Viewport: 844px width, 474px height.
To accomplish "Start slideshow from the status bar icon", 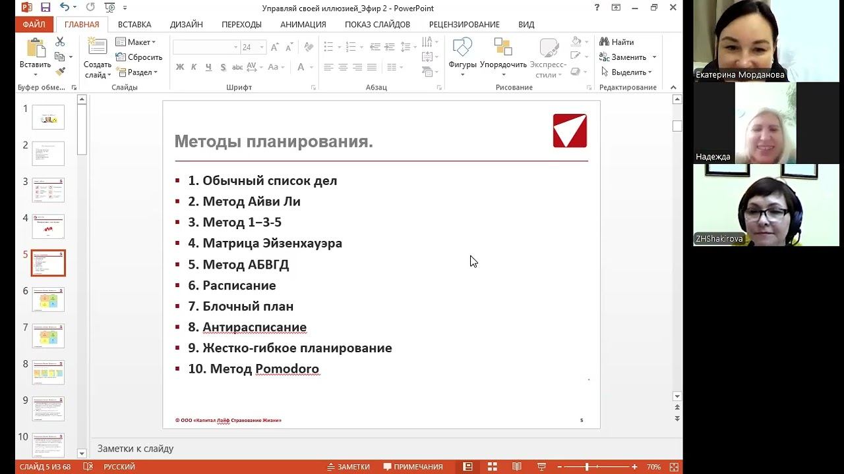I will (541, 467).
